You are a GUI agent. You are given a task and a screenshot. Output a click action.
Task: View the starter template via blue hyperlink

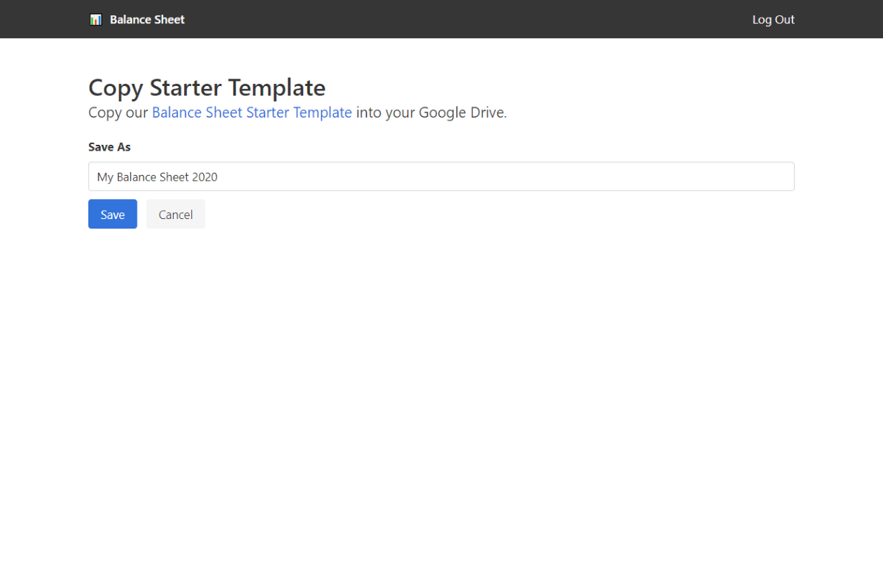(252, 112)
